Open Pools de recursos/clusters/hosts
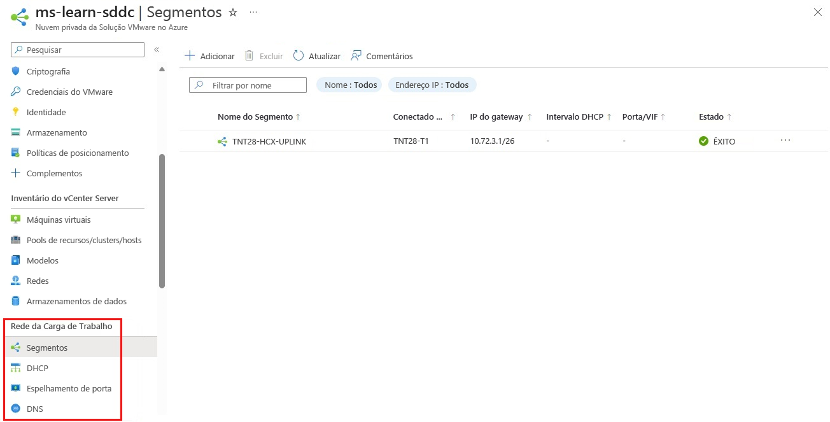The image size is (830, 422). 84,240
